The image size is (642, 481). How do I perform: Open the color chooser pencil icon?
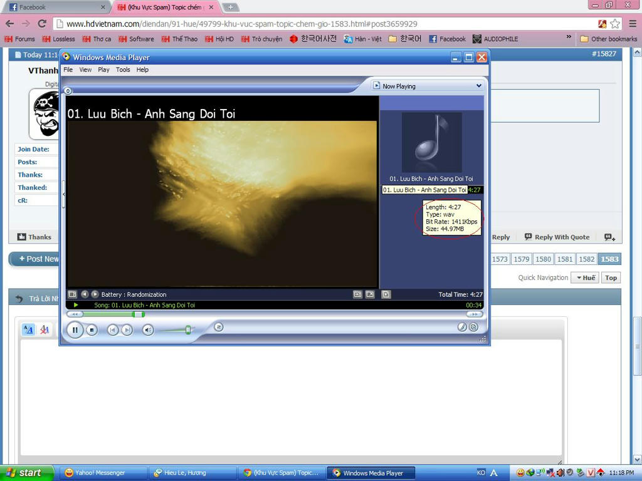tap(462, 327)
